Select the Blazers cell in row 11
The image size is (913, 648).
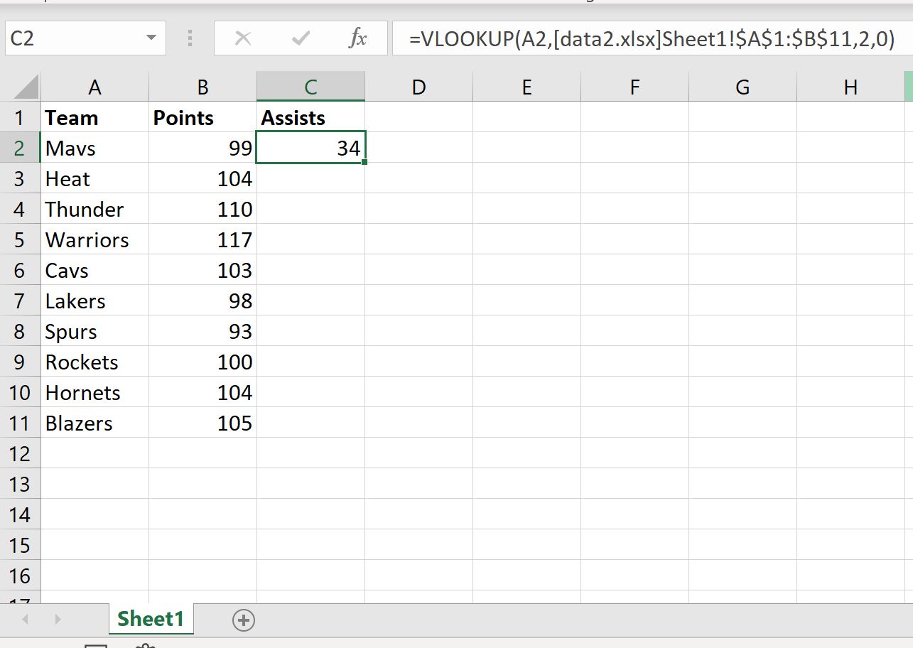95,423
